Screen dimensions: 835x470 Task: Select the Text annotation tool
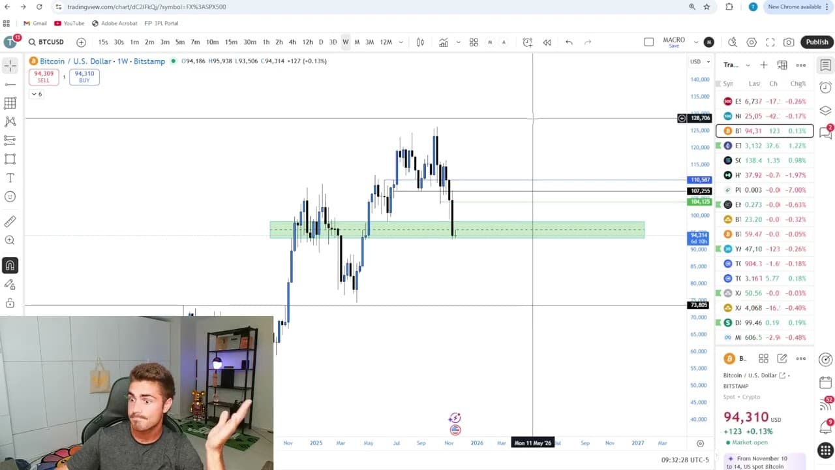pos(10,178)
